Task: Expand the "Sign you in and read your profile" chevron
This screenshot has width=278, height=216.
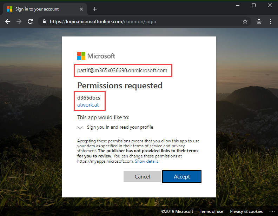Action: (x=80, y=128)
